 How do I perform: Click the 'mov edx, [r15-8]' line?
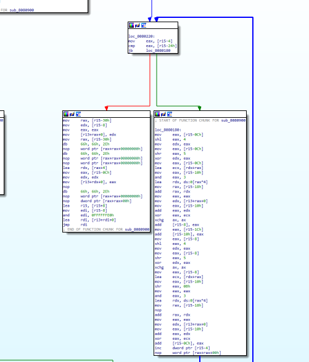(x=85, y=125)
